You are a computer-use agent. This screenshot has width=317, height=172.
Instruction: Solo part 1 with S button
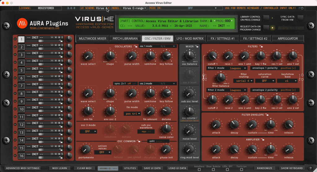[x=62, y=38]
